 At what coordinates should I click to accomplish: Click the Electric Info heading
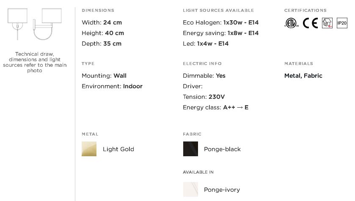click(x=202, y=63)
